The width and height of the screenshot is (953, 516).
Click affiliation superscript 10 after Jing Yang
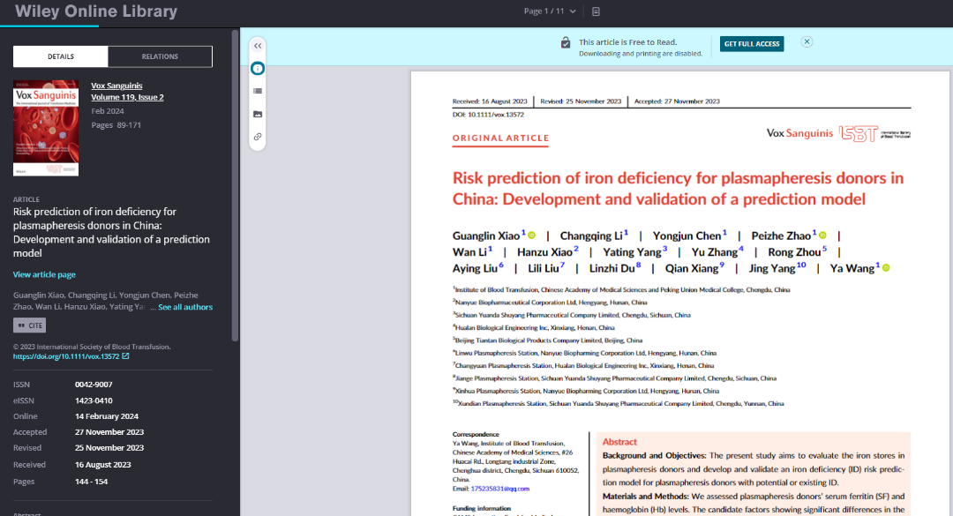801,265
